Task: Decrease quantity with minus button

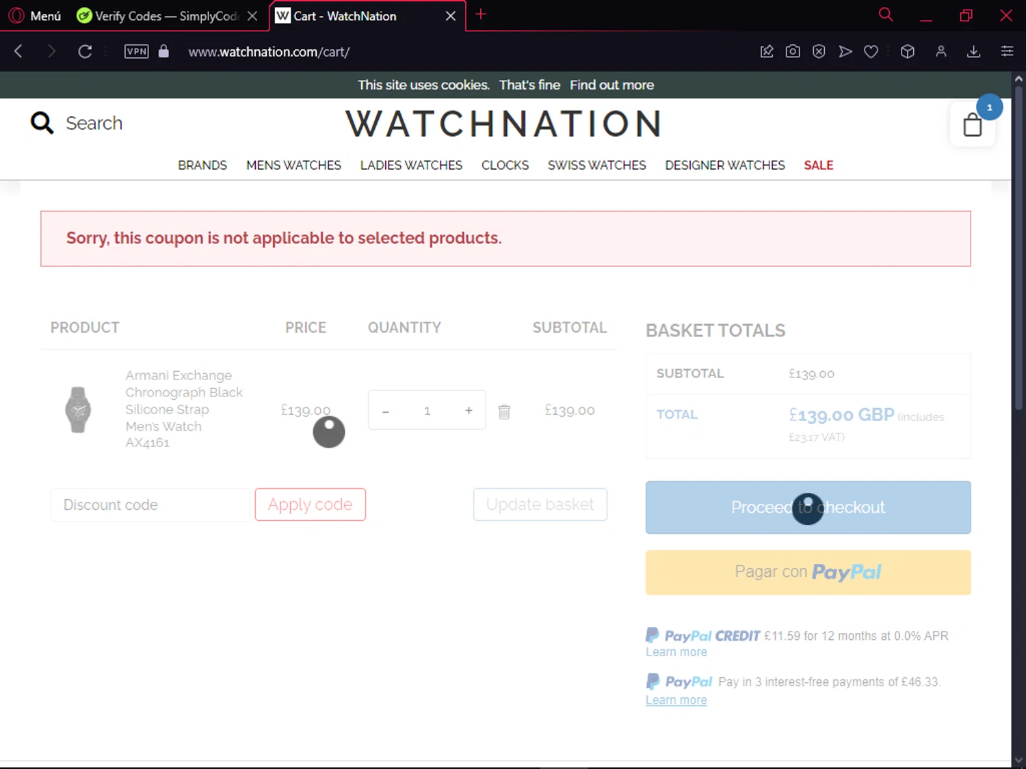Action: (386, 411)
